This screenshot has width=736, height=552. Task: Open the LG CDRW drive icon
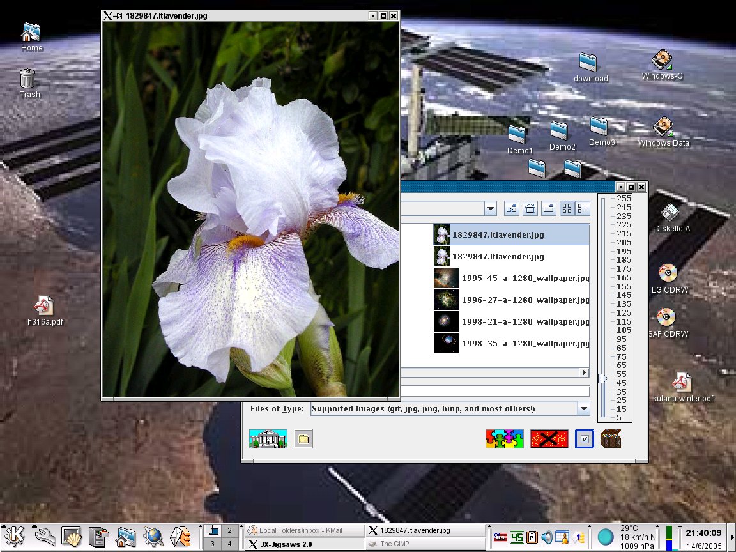tap(670, 279)
